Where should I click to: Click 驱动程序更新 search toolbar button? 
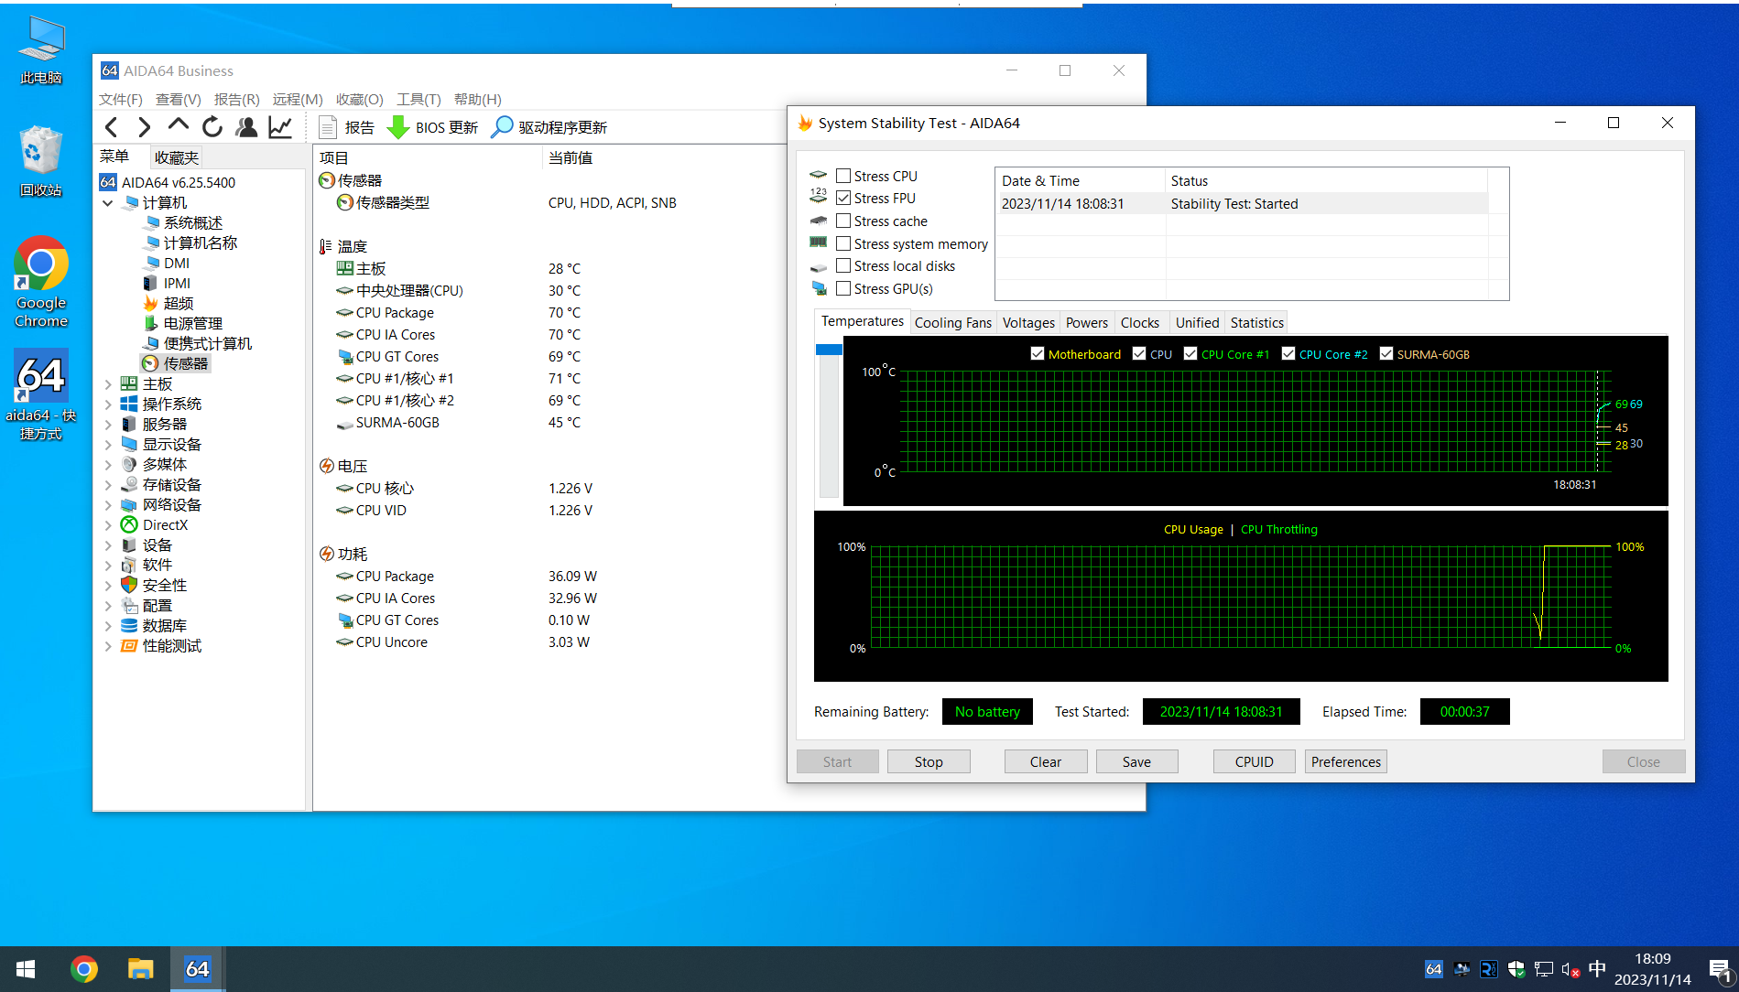coord(549,127)
